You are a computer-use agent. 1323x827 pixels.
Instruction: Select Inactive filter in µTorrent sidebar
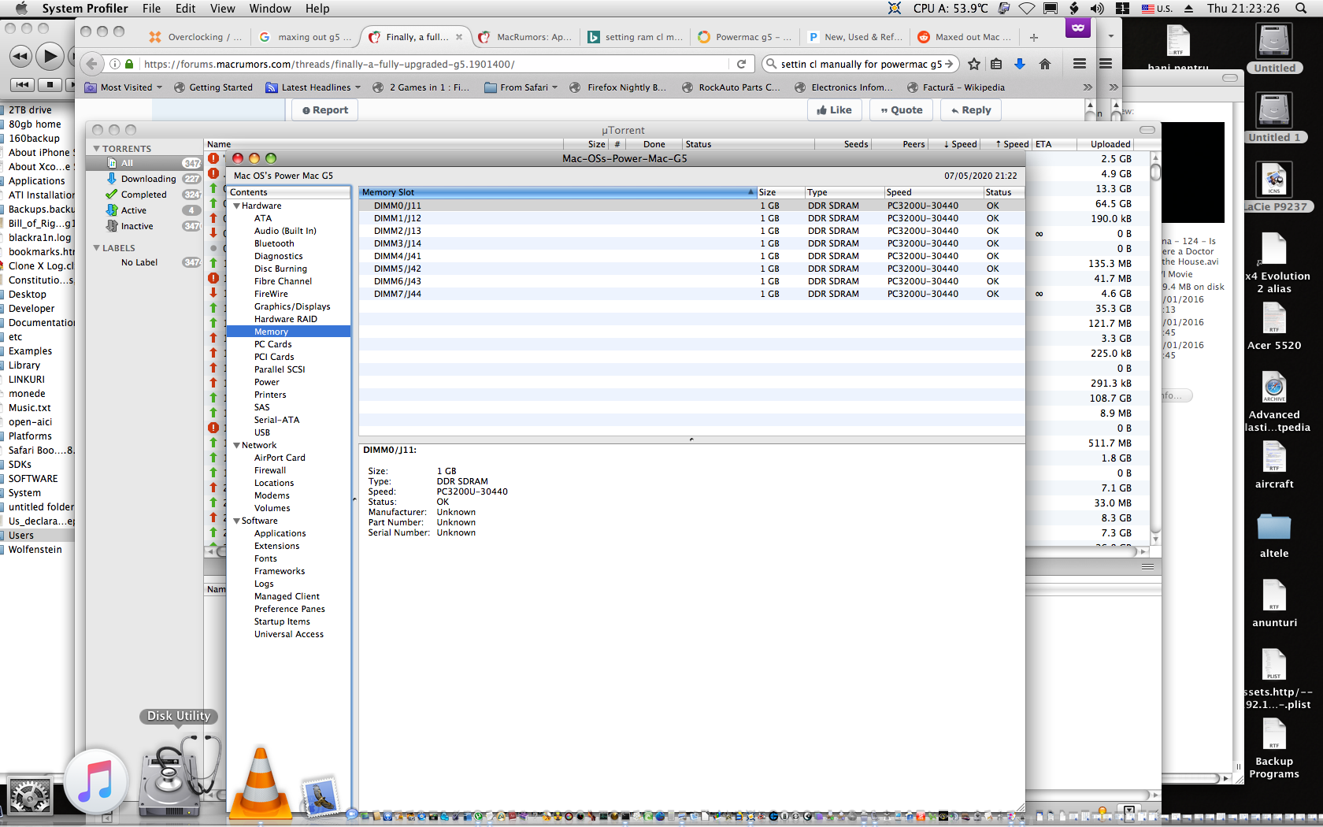[x=143, y=226]
